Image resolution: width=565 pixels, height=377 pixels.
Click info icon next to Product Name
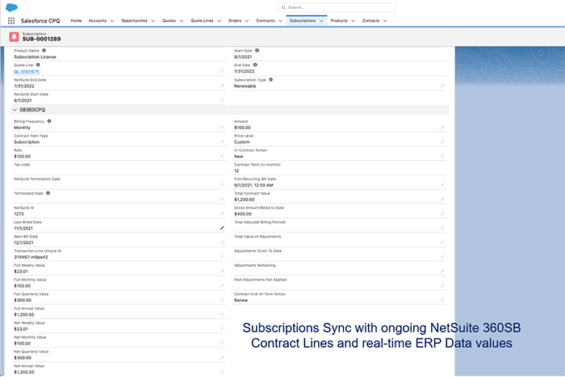tap(44, 50)
